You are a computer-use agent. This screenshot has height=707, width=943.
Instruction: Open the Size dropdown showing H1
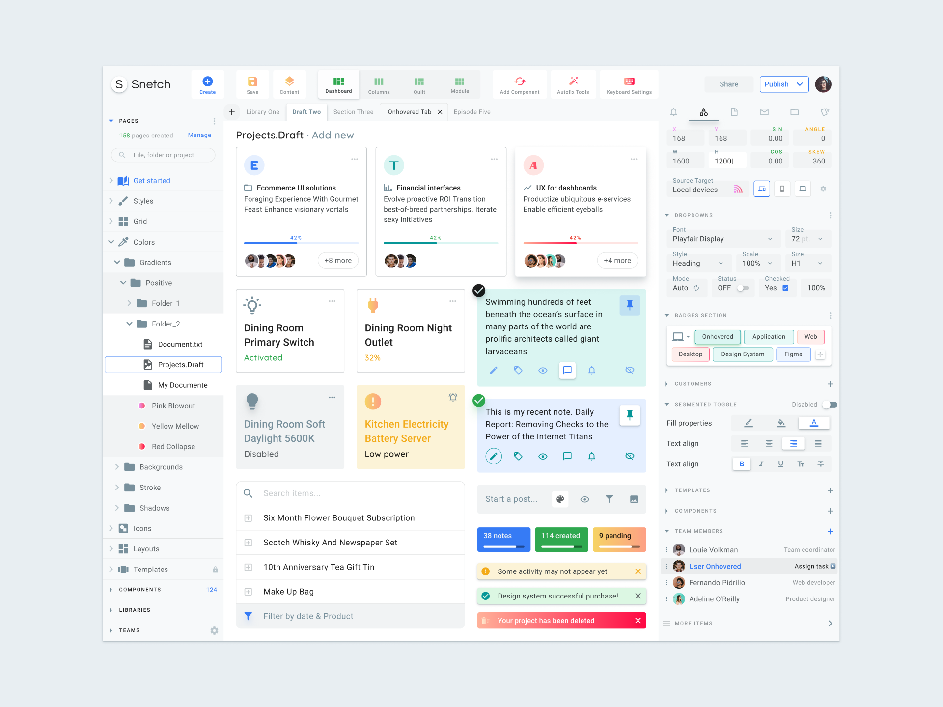click(x=808, y=263)
